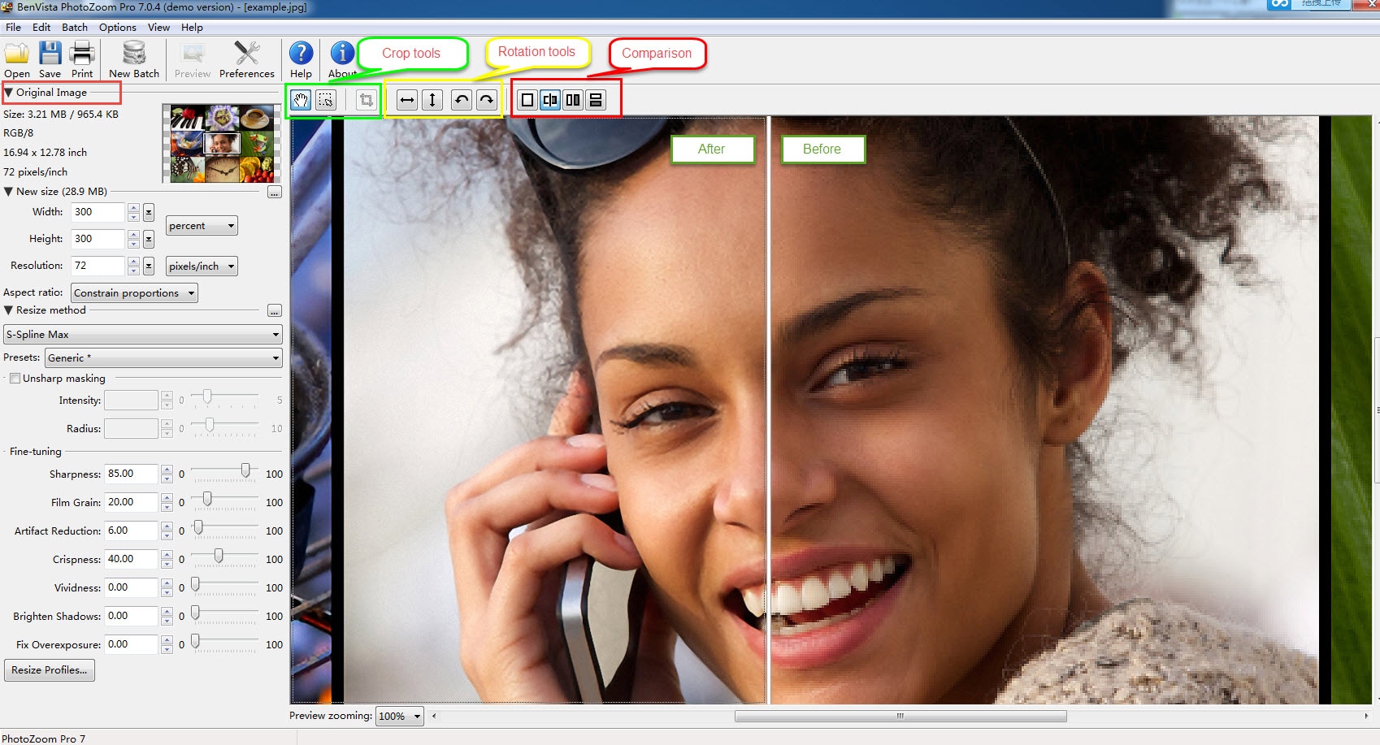
Task: Select split-screen vertical comparison mode
Action: click(549, 99)
